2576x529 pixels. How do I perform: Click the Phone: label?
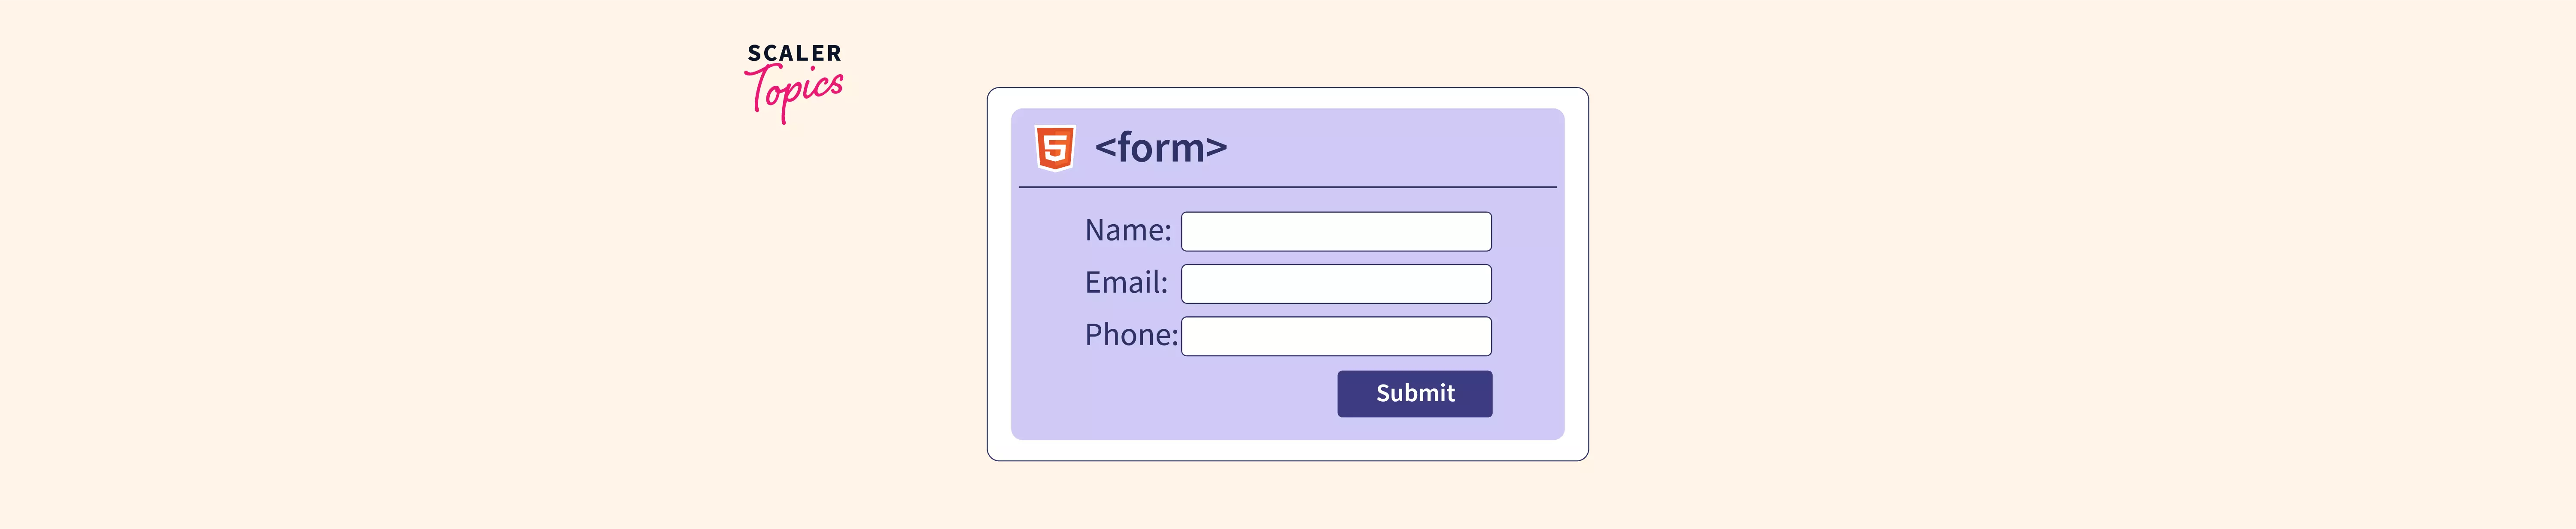[1130, 335]
